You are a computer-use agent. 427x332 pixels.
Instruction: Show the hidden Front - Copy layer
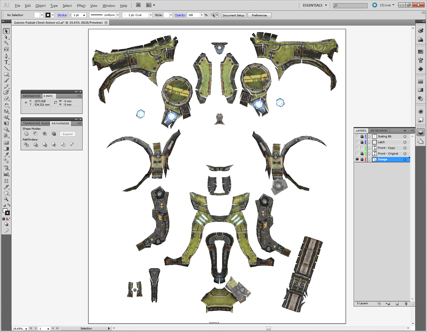(357, 148)
